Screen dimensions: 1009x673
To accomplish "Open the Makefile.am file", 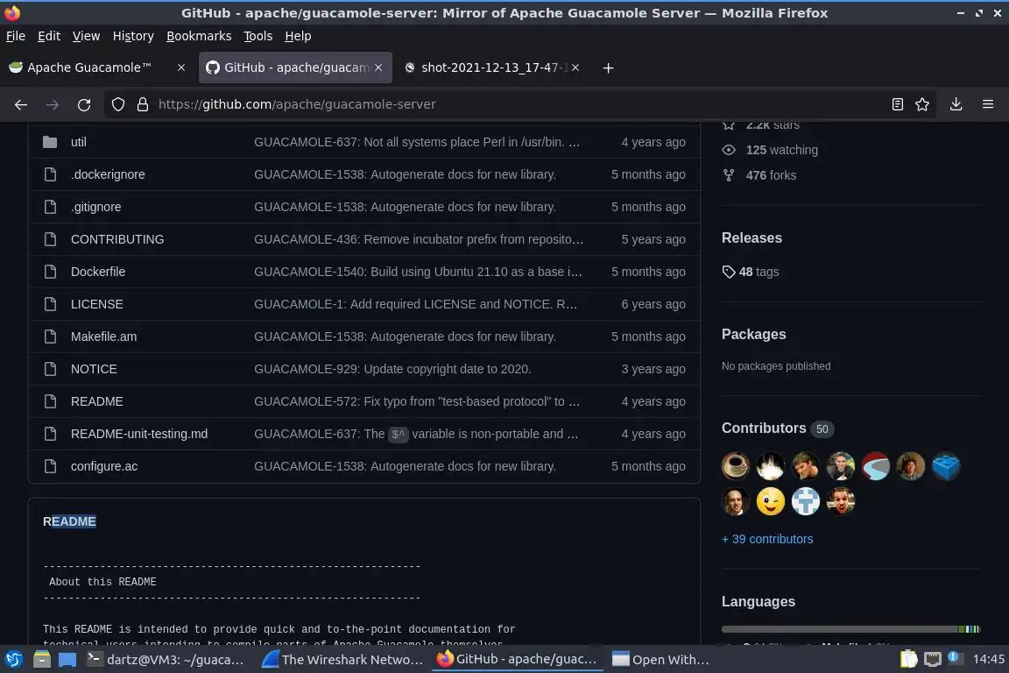I will pyautogui.click(x=103, y=336).
